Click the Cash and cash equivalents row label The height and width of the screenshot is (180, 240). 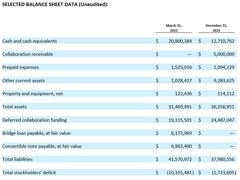[29, 41]
